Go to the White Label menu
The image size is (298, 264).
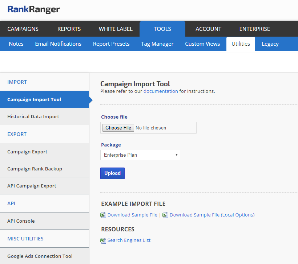(x=116, y=29)
